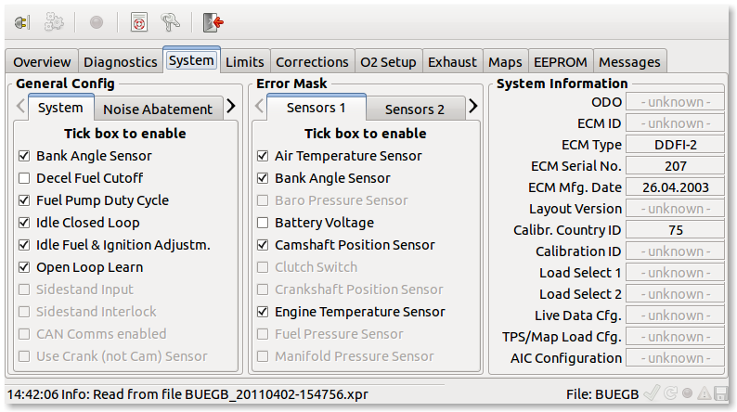This screenshot has width=737, height=412.
Task: Click the exit door icon with red arrow
Action: 213,22
